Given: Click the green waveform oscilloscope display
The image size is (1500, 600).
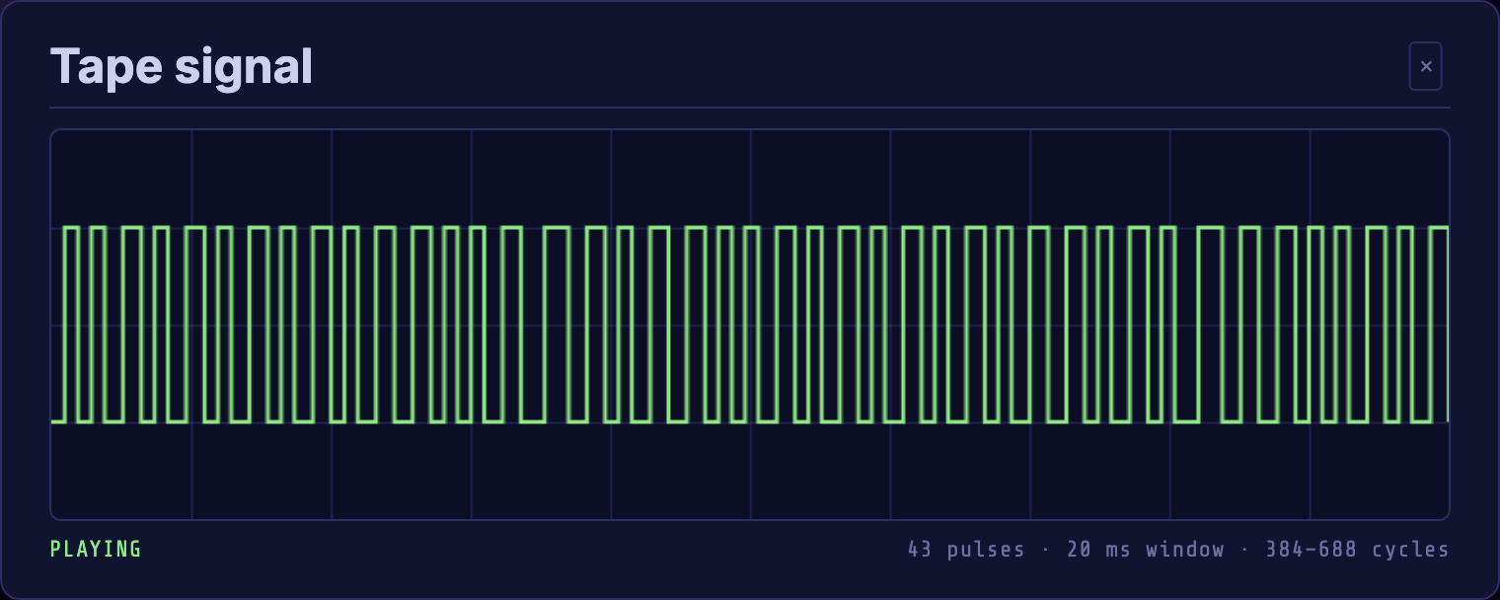Looking at the screenshot, I should pos(750,325).
